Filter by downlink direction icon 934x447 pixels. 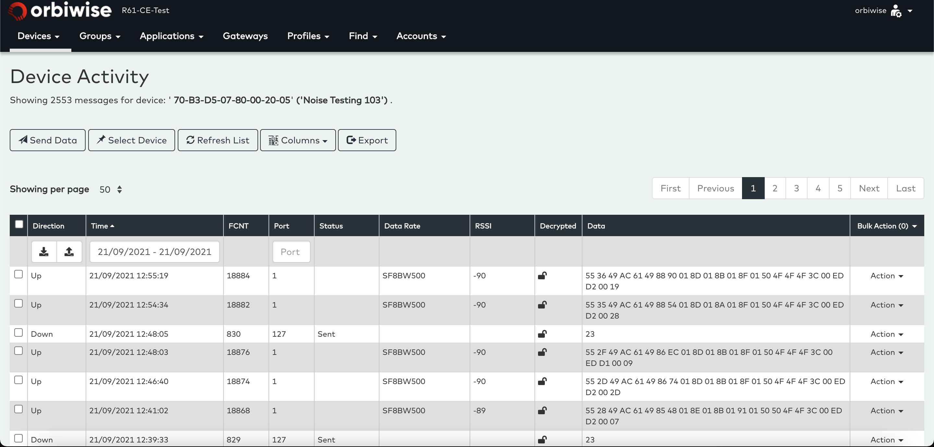coord(44,252)
